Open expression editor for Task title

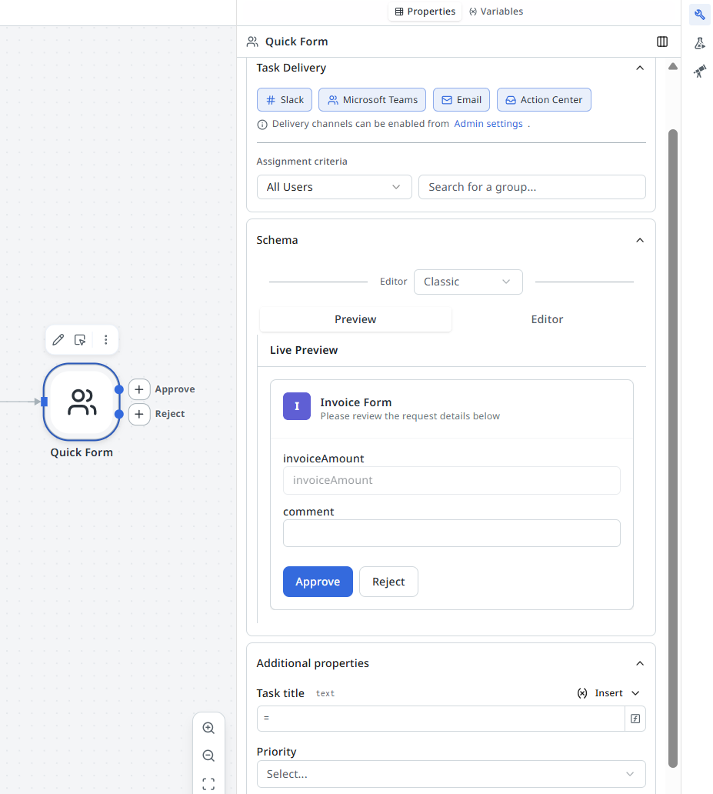click(635, 719)
